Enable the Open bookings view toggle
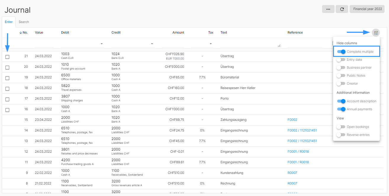 tap(341, 127)
